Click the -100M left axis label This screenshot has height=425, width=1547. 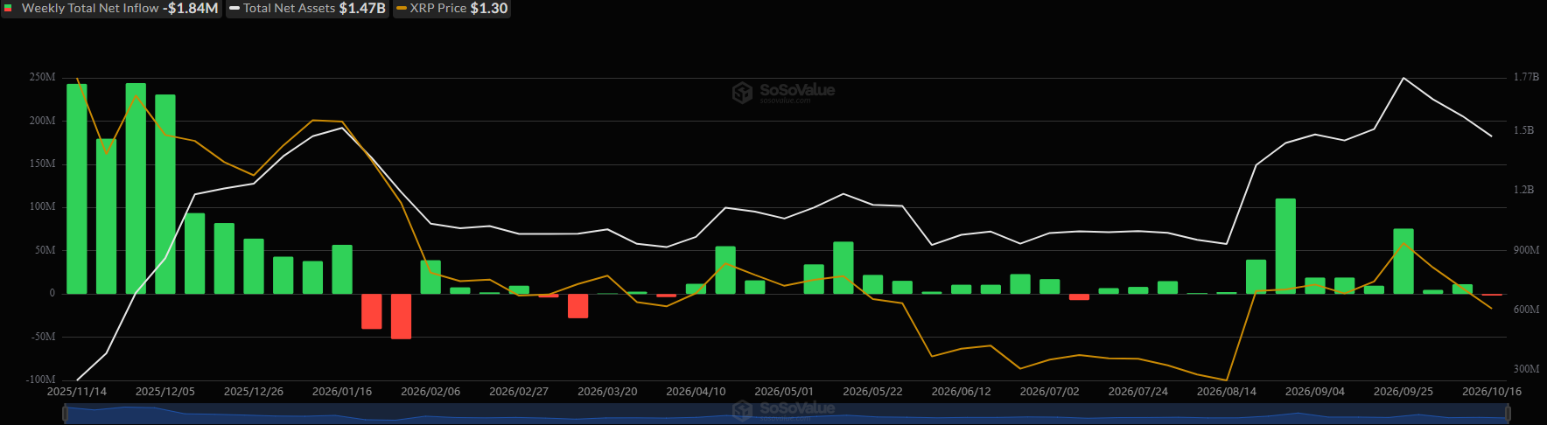tap(40, 380)
